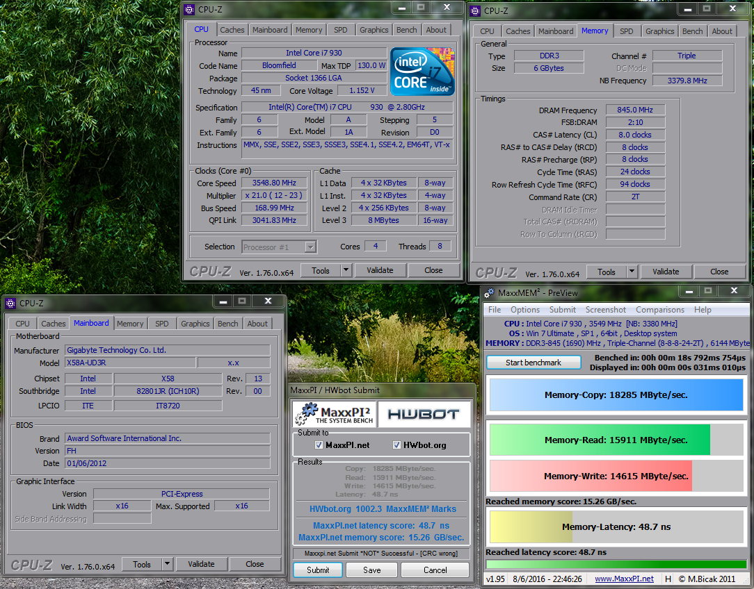Click CPU-Z app icon in Memory window title
Screen dimensions: 754x589
475,10
